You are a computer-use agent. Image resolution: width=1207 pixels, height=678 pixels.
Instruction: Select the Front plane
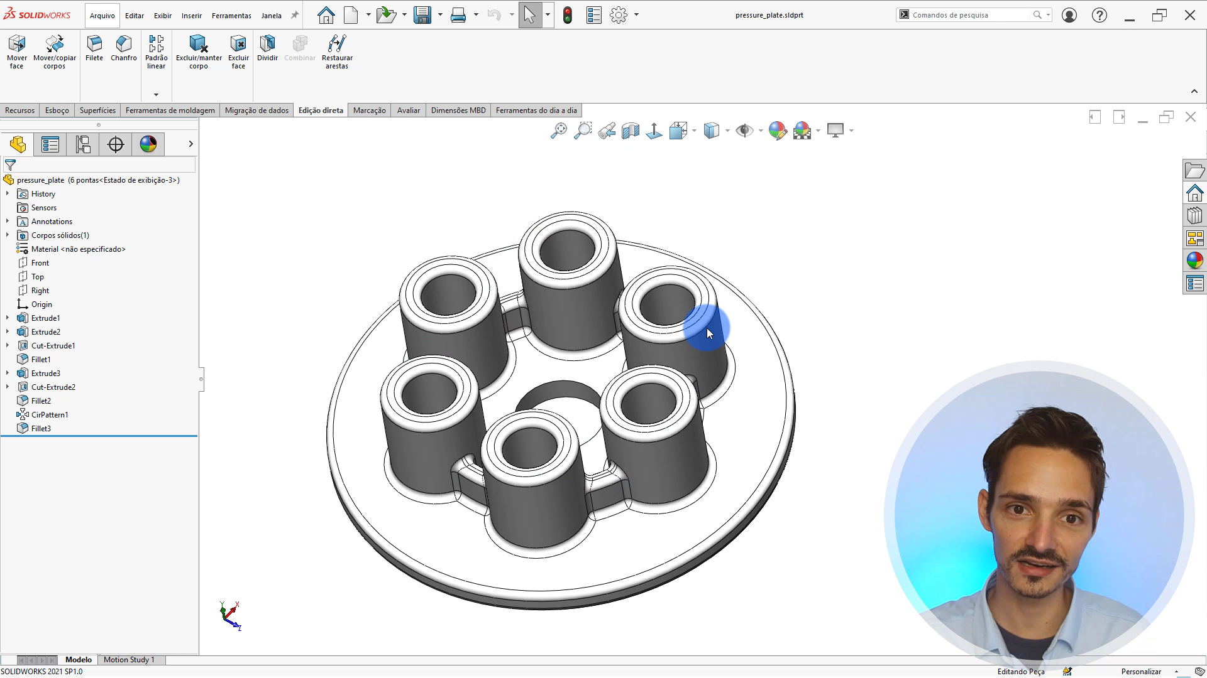tap(40, 263)
